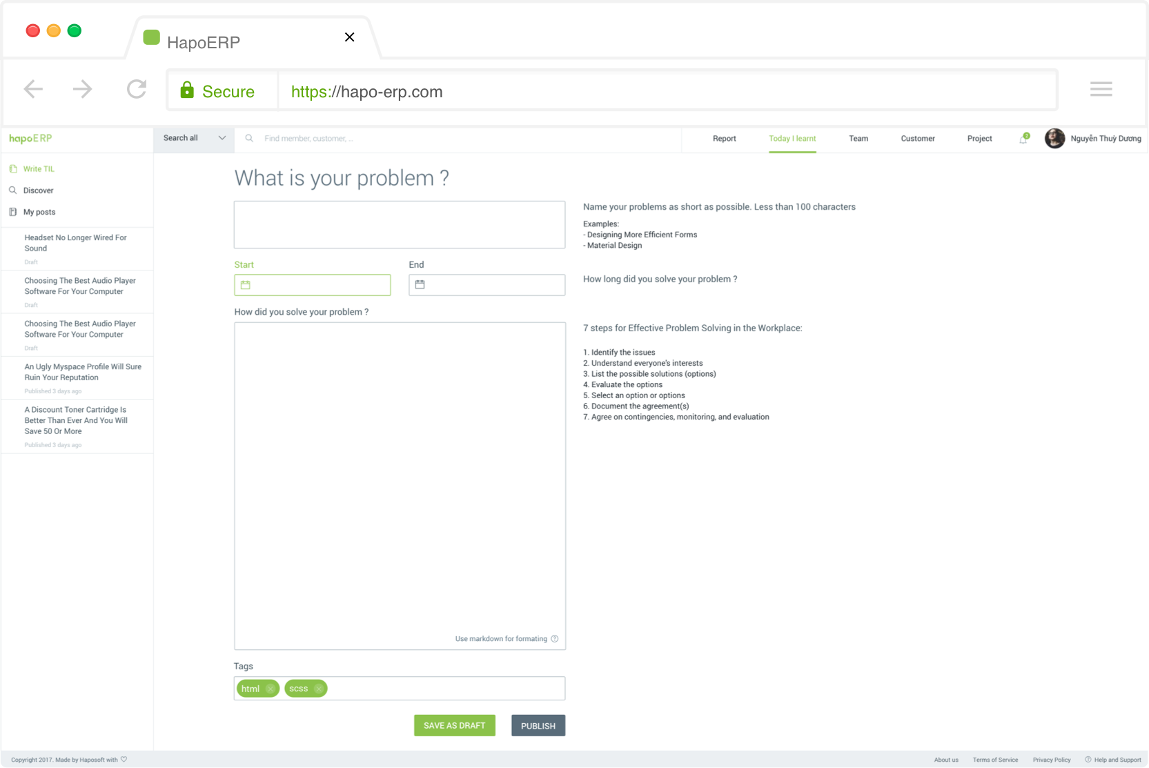Screen dimensions: 1149x768
Task: Remove the scss tag
Action: point(318,689)
